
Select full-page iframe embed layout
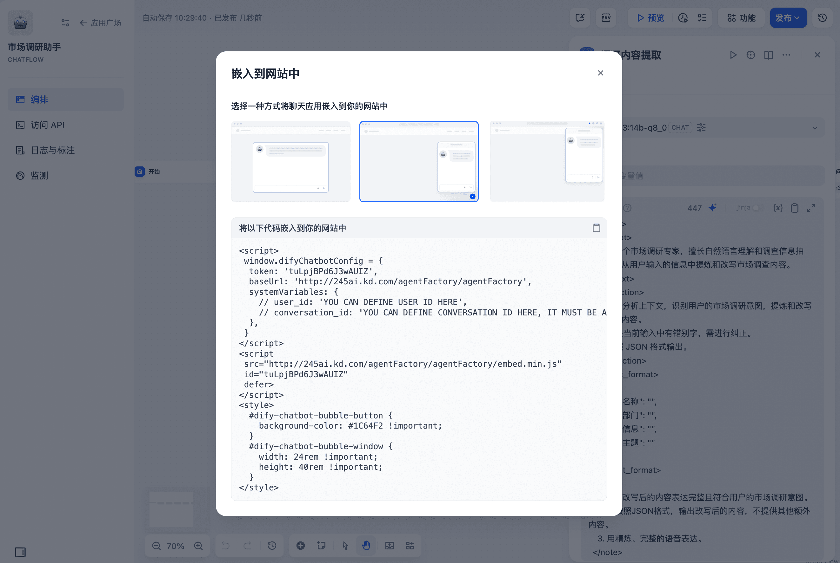click(x=290, y=162)
